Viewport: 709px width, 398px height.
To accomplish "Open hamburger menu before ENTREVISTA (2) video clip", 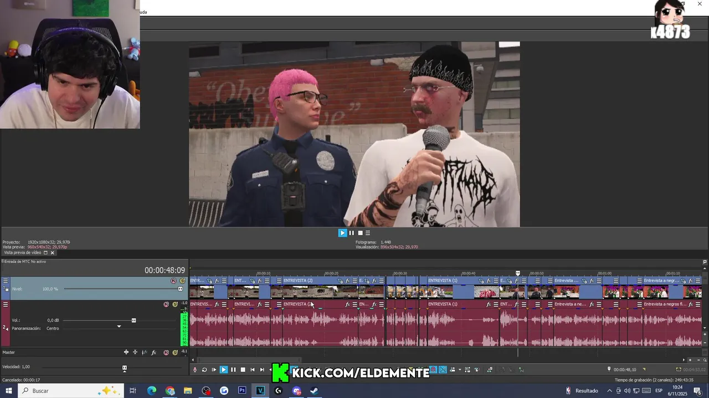I will pyautogui.click(x=279, y=281).
